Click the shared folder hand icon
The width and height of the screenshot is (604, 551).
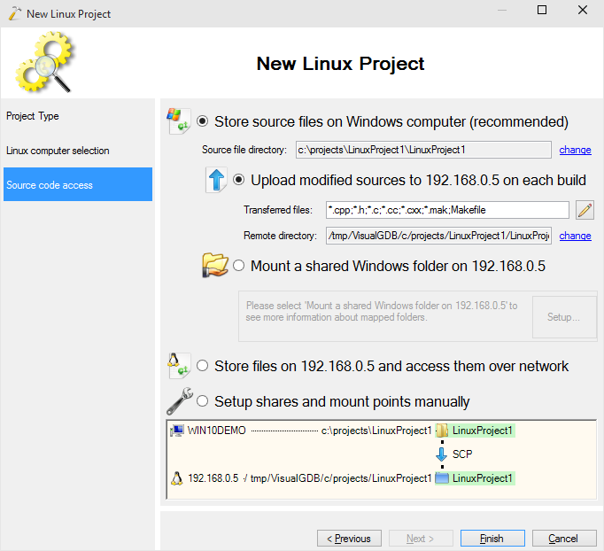pyautogui.click(x=215, y=265)
